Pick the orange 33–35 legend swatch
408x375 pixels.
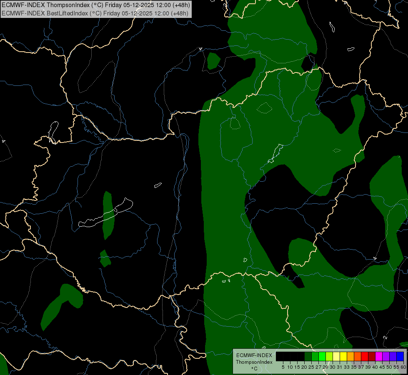pos(350,356)
